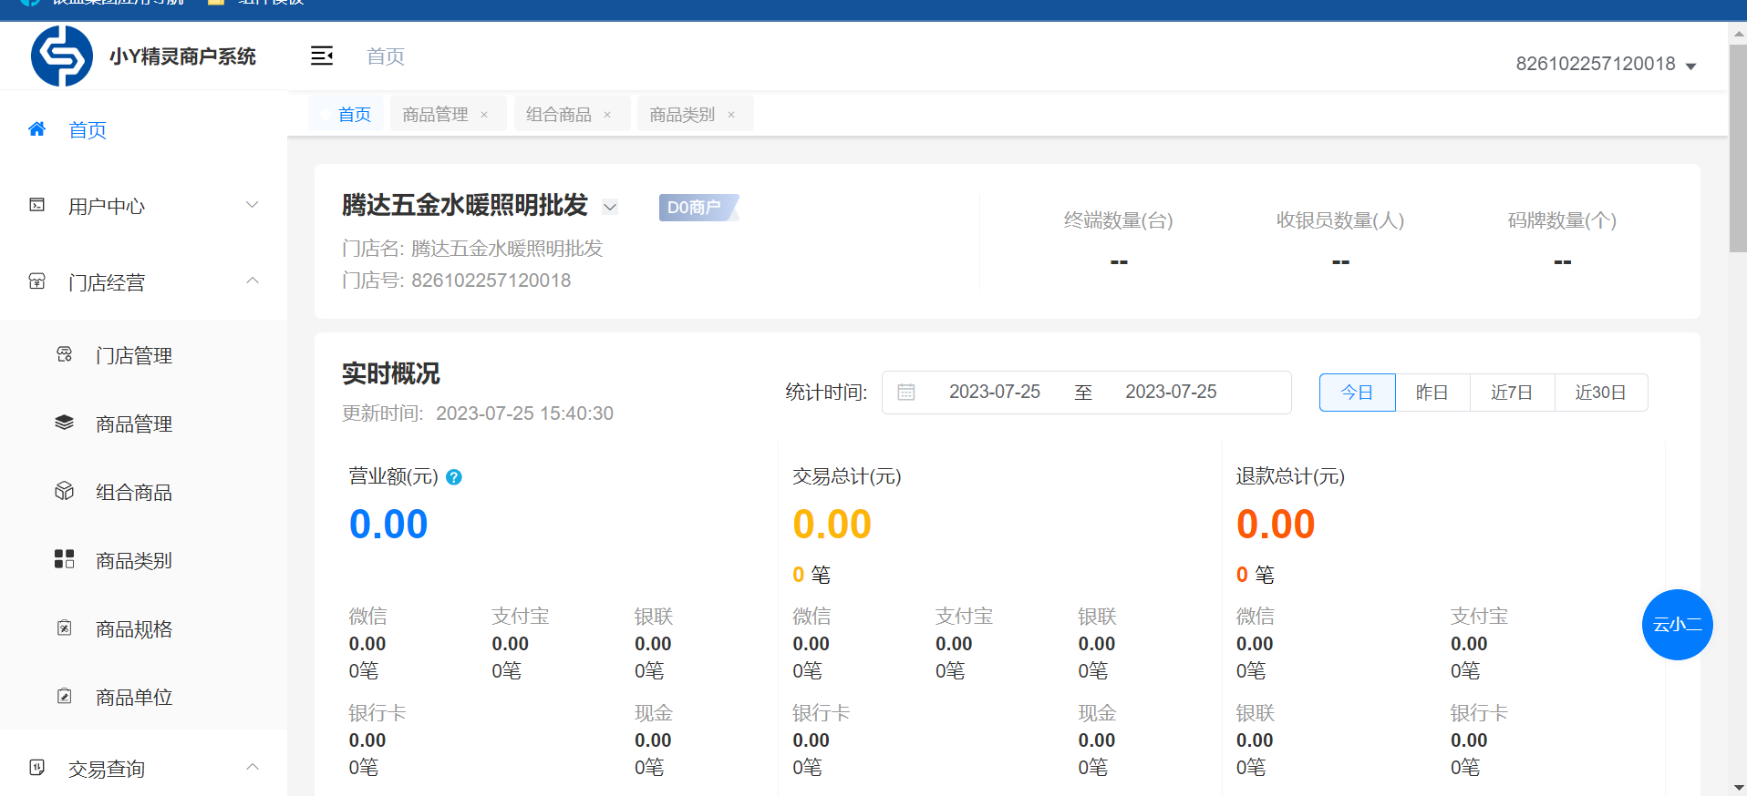
Task: Switch to the 首页 tab
Action: click(x=346, y=114)
